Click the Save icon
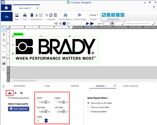Image resolution: width=157 pixels, height=125 pixels. [17, 15]
